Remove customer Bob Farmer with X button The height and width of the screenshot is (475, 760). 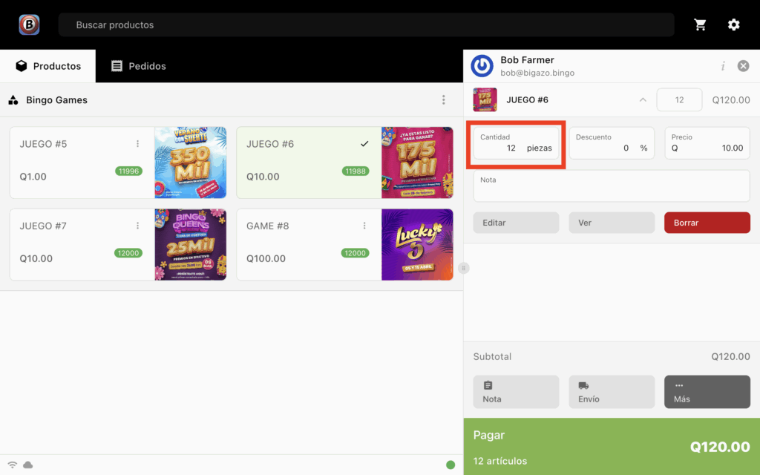pos(743,66)
